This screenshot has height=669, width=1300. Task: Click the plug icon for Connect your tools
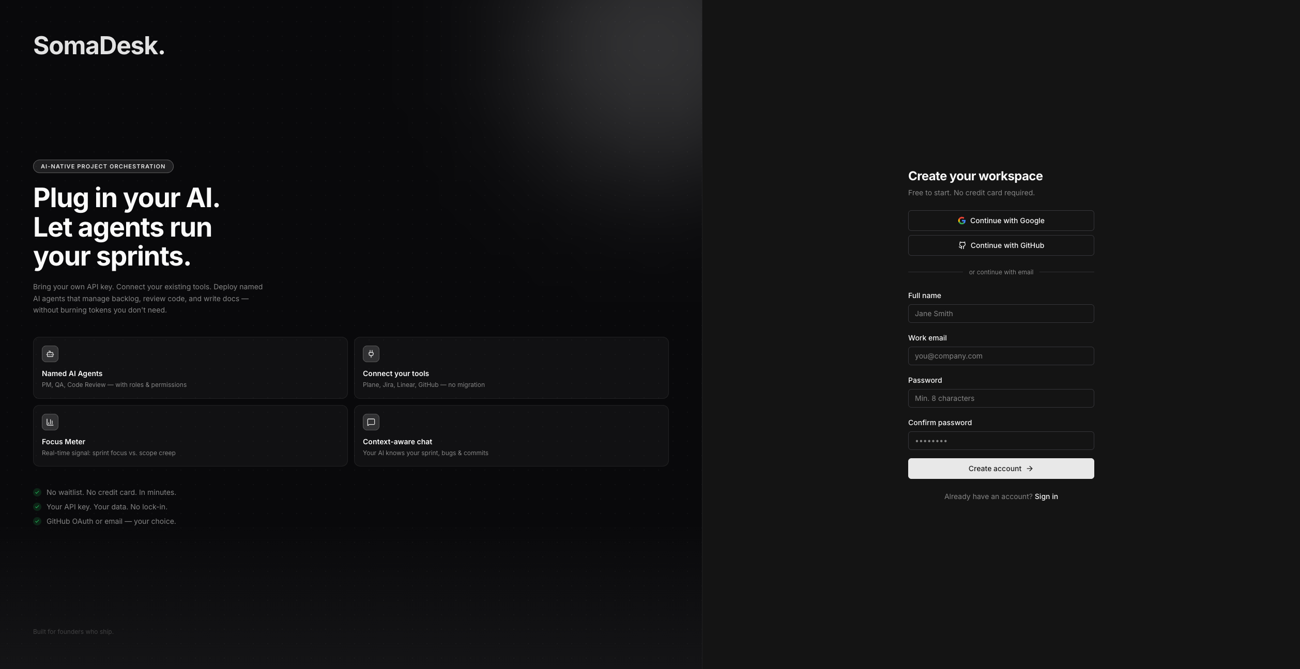tap(371, 354)
